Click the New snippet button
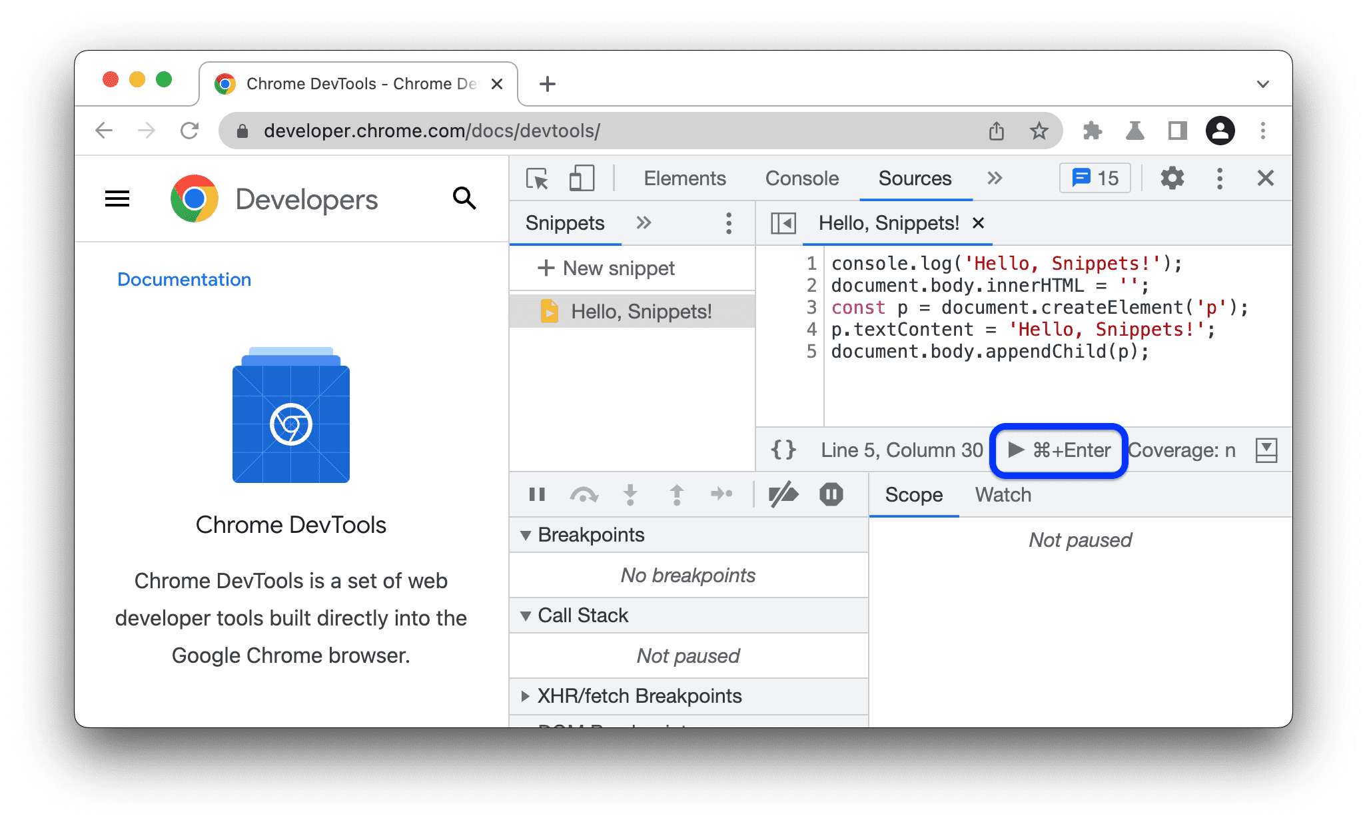Viewport: 1367px width, 826px height. click(x=604, y=268)
